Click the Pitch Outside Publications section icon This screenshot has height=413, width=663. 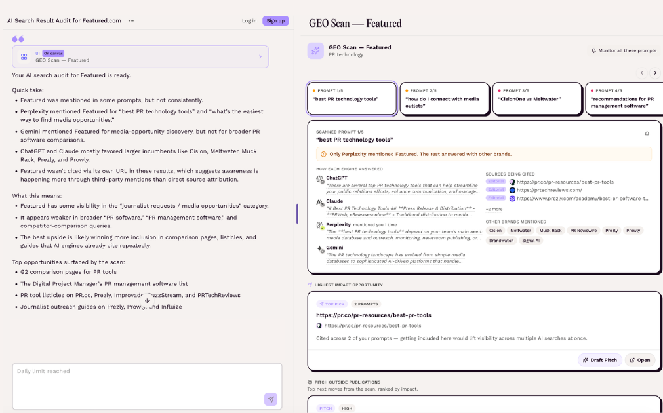point(310,382)
